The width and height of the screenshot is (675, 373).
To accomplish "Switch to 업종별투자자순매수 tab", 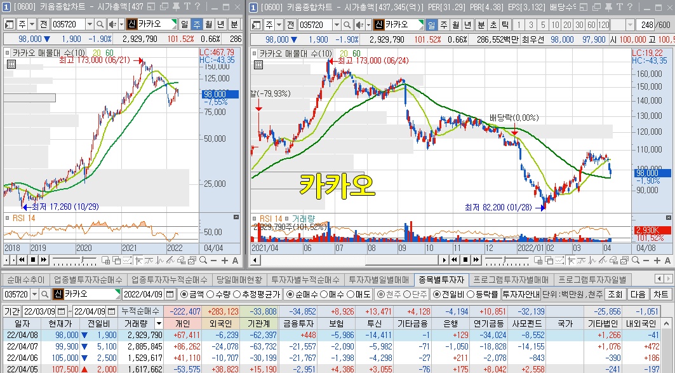I will pyautogui.click(x=88, y=280).
